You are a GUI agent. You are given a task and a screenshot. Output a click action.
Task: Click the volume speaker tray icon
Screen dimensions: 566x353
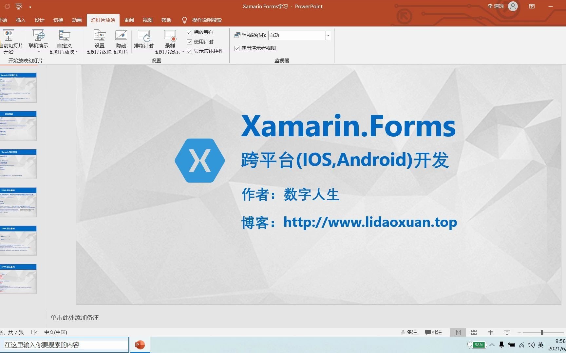(531, 345)
